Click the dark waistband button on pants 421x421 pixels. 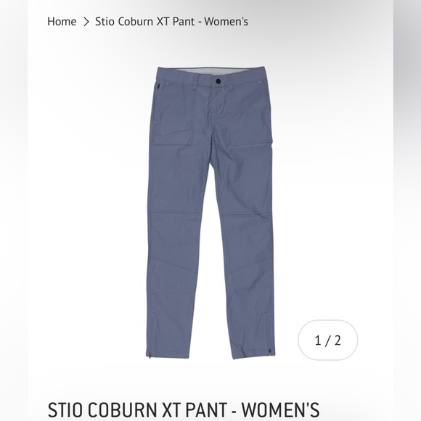point(218,81)
